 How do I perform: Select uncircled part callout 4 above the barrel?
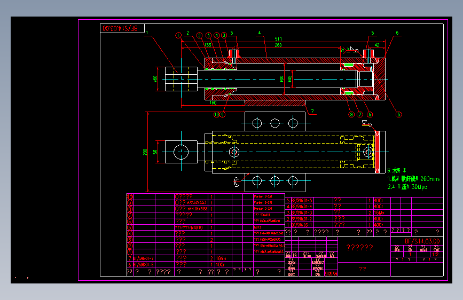coord(259,33)
